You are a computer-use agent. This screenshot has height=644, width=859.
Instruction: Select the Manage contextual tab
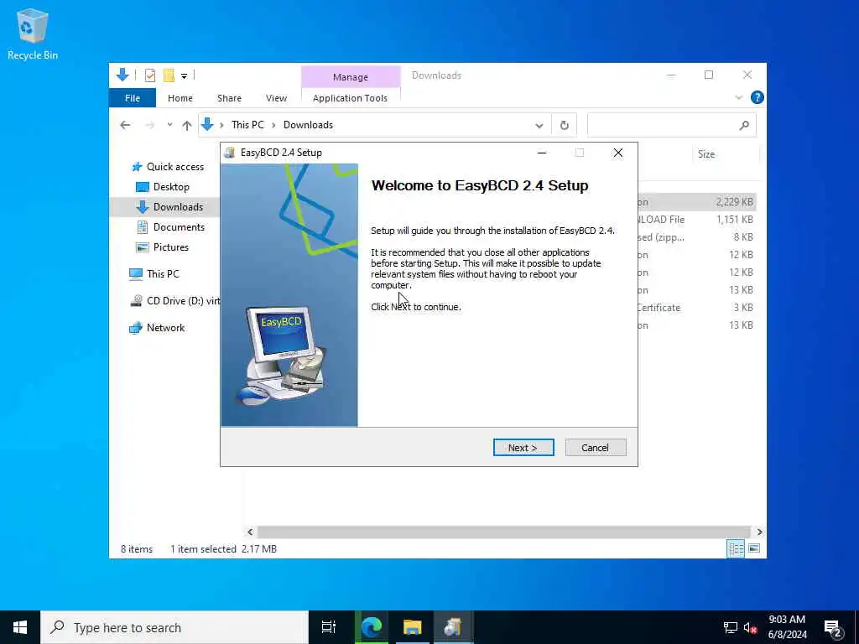[x=351, y=76]
